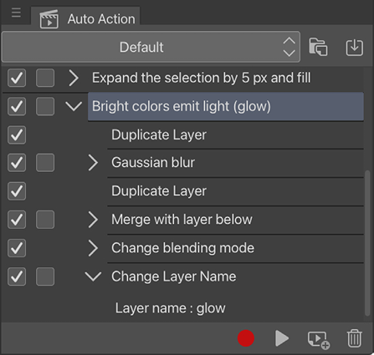Click the vertical scrollbar of the action list
The image size is (374, 355).
point(367,243)
